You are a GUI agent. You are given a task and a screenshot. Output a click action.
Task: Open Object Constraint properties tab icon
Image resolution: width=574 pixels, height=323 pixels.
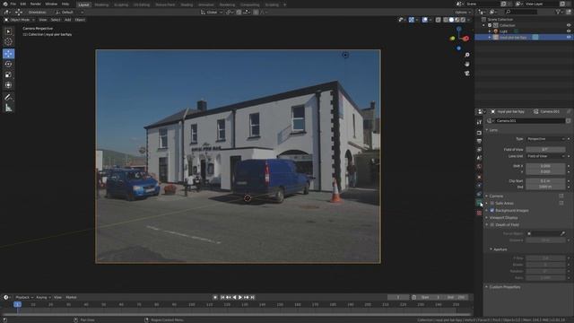coord(479,194)
